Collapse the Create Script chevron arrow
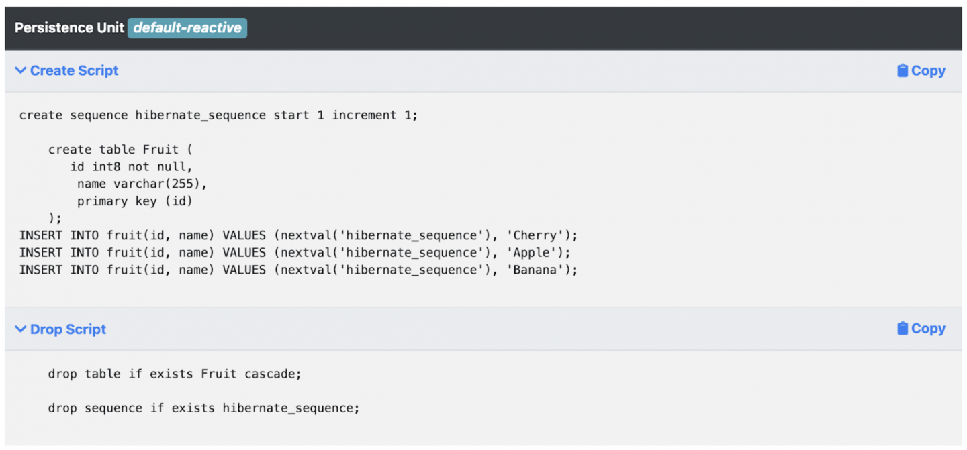The image size is (967, 450). click(21, 70)
